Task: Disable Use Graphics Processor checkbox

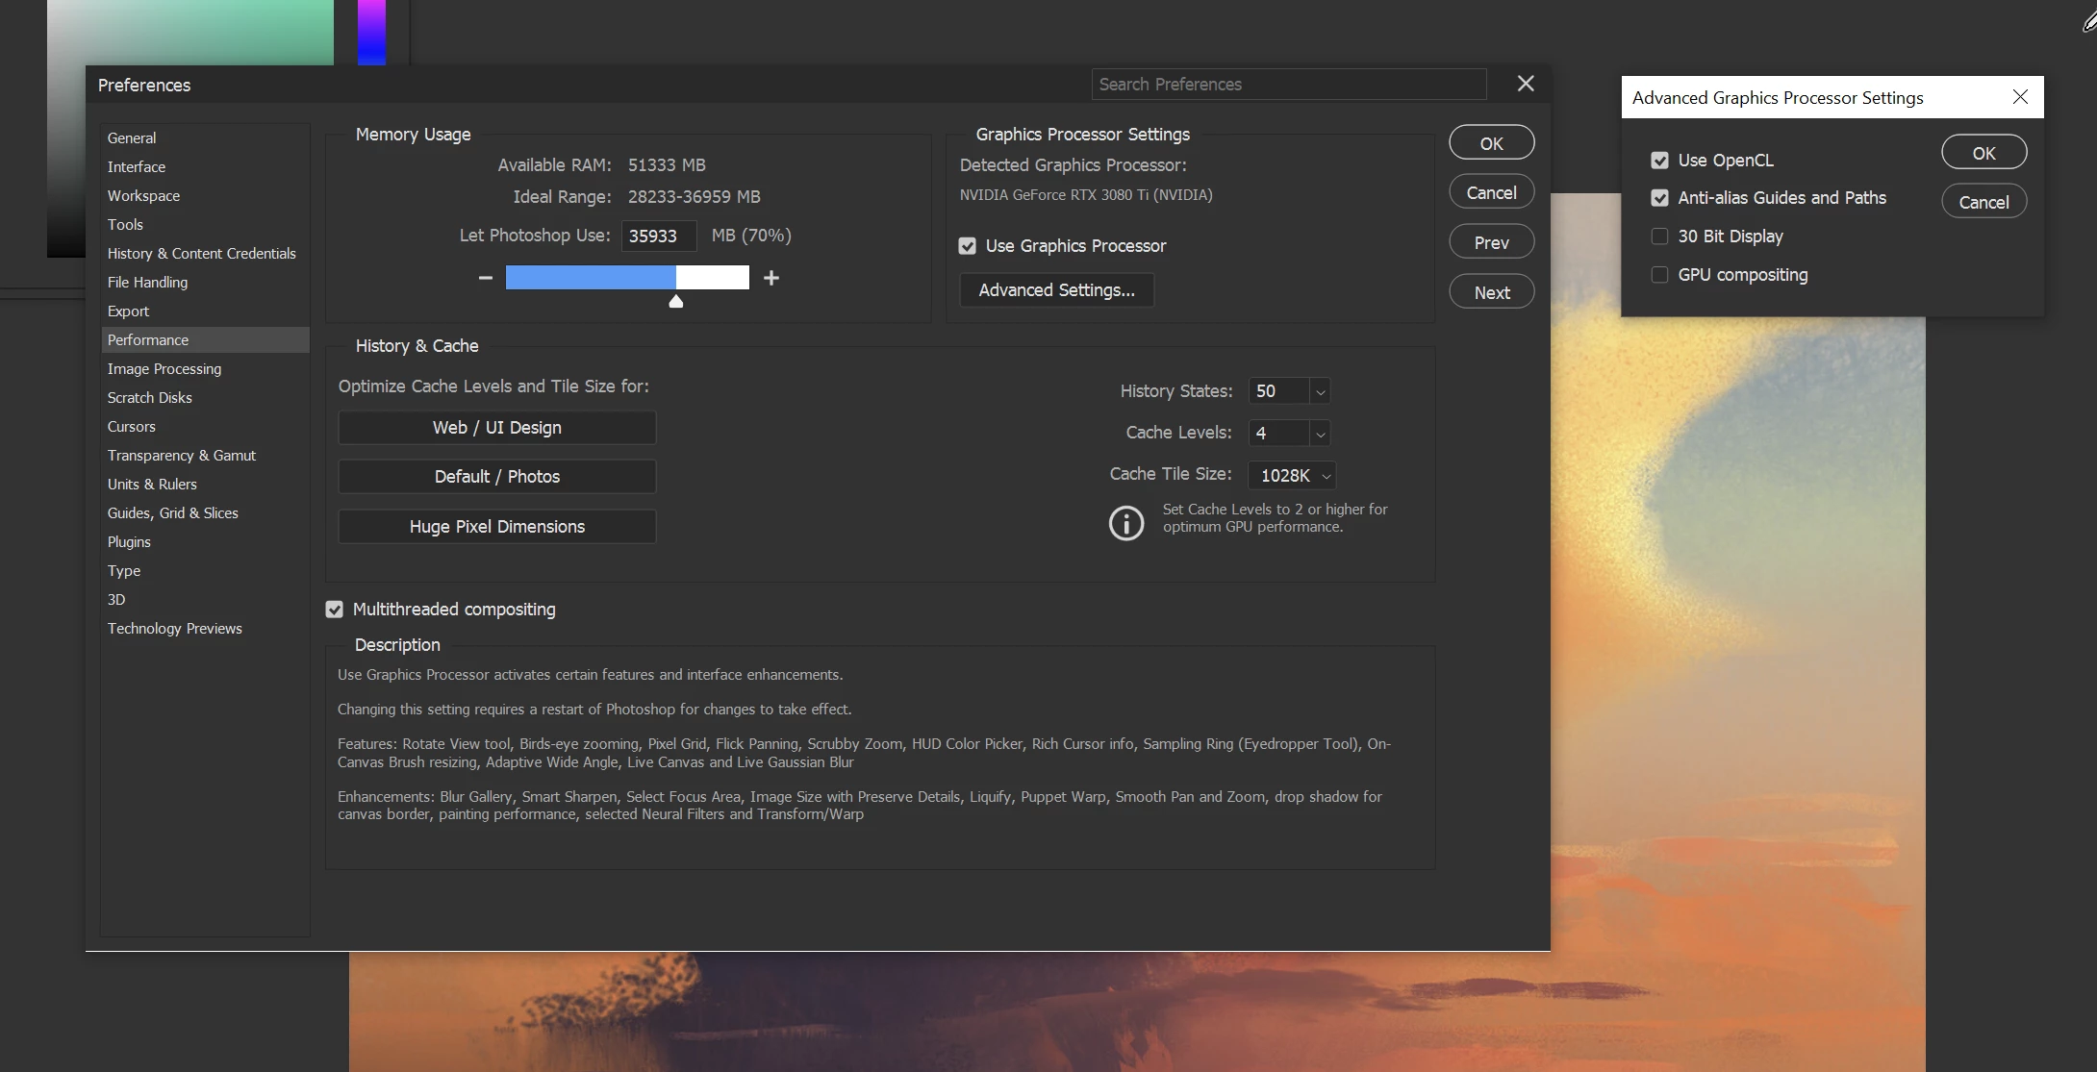Action: pyautogui.click(x=968, y=246)
